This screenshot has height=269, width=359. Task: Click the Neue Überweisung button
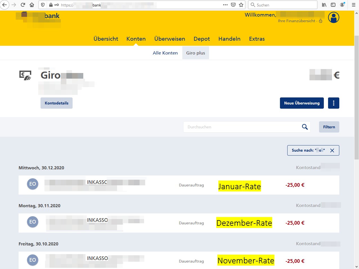(x=302, y=103)
